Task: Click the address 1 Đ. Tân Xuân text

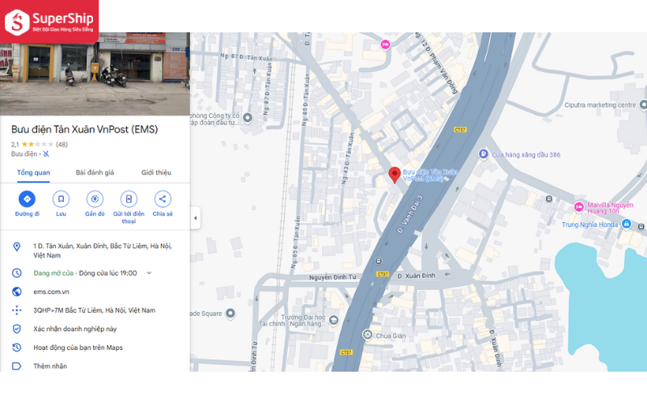Action: tap(103, 250)
